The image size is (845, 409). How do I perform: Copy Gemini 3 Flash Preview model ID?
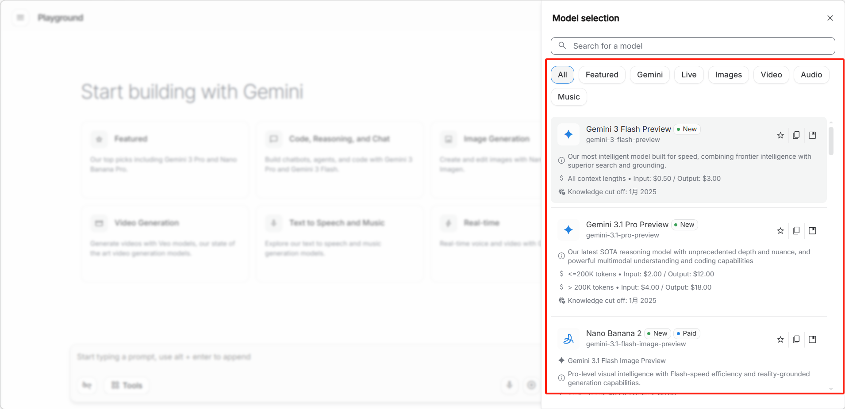(796, 135)
